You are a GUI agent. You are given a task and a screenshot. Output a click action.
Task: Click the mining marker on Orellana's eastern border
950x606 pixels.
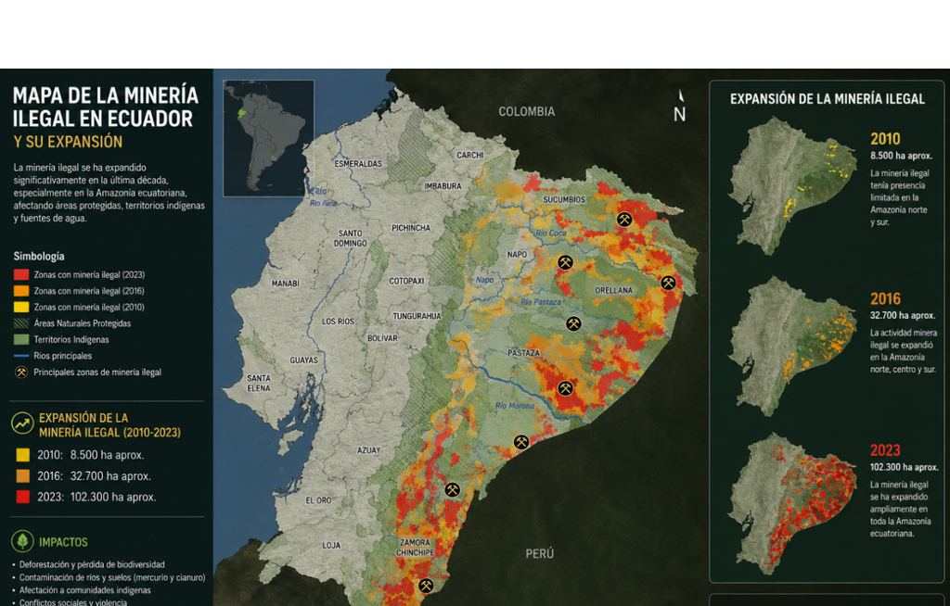(668, 283)
